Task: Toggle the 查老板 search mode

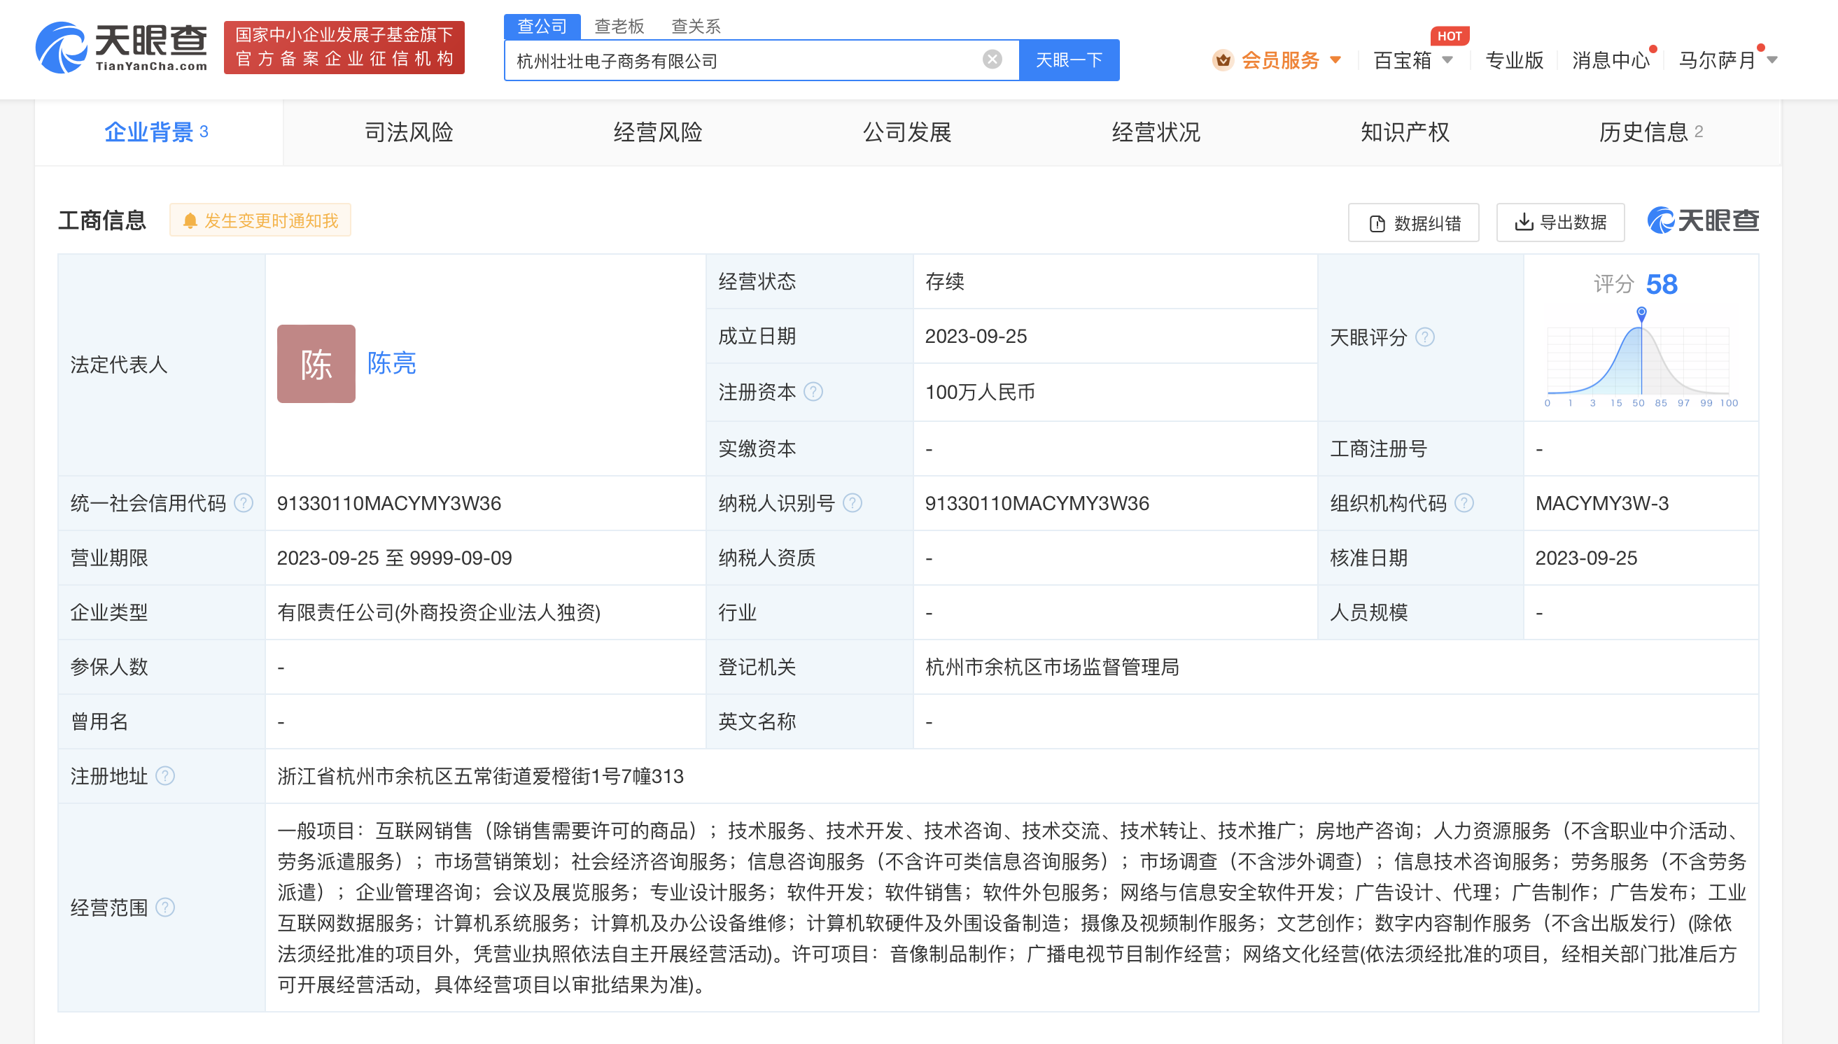Action: click(x=617, y=26)
